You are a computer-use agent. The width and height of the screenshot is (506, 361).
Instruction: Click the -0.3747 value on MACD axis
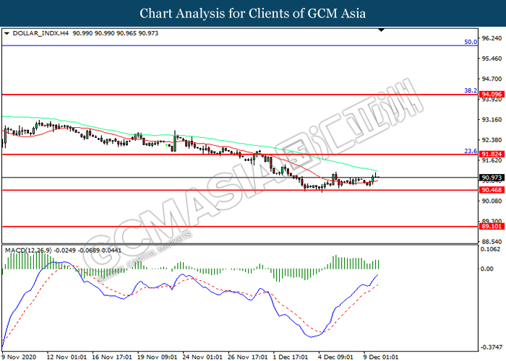[491, 345]
